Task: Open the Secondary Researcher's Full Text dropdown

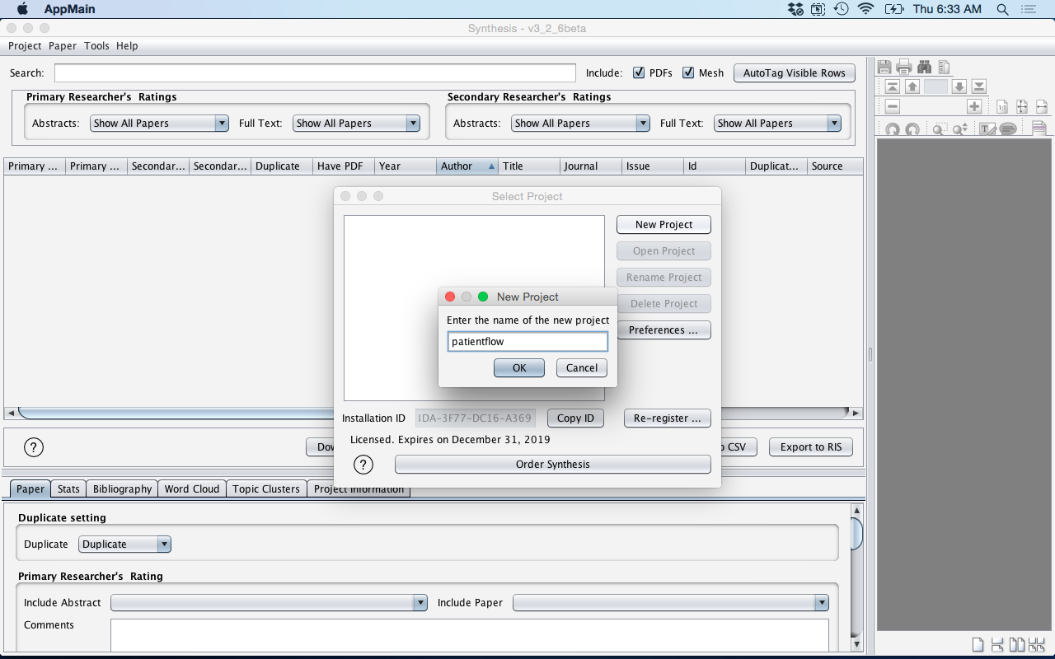Action: click(777, 123)
